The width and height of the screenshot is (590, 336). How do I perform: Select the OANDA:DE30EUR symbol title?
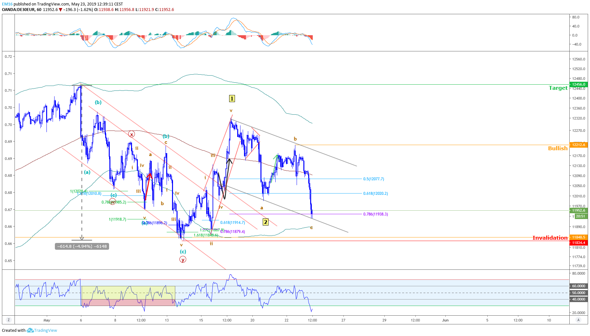[19, 9]
